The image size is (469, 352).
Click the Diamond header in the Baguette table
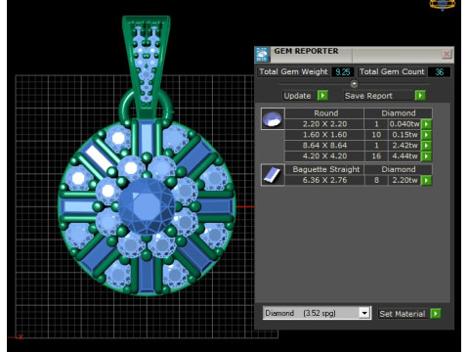tap(399, 169)
